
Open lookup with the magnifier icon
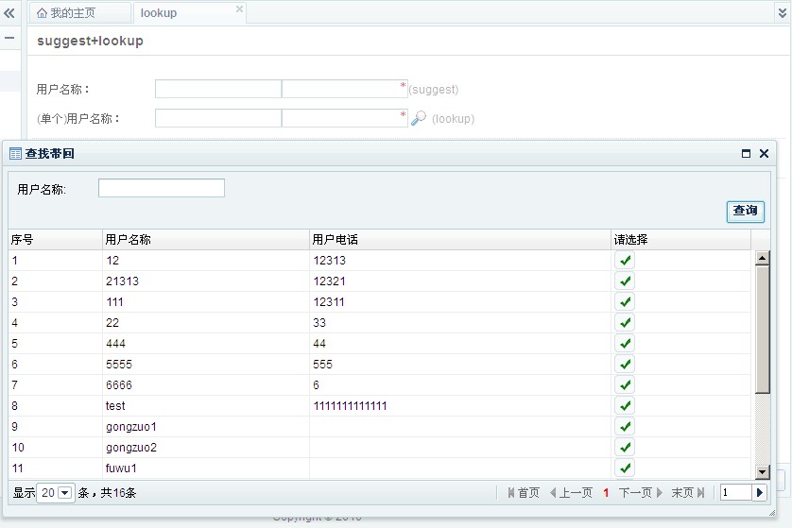coord(419,118)
